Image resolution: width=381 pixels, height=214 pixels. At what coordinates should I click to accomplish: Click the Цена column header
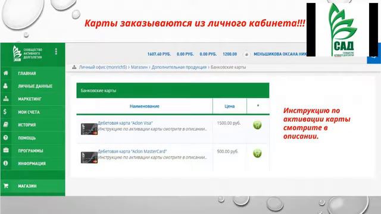(x=229, y=106)
